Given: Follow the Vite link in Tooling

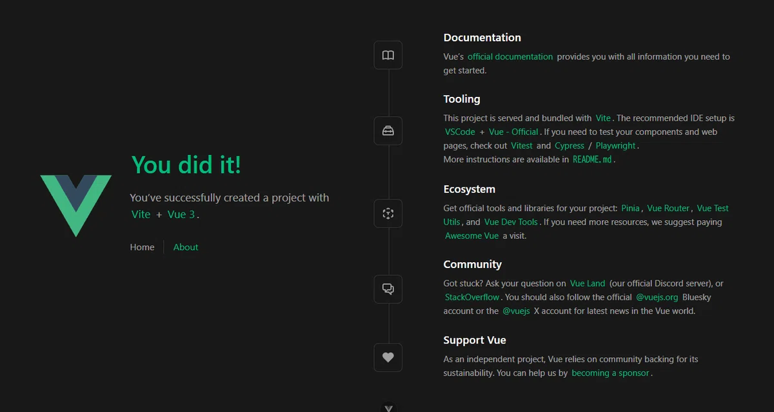Looking at the screenshot, I should click(x=603, y=118).
